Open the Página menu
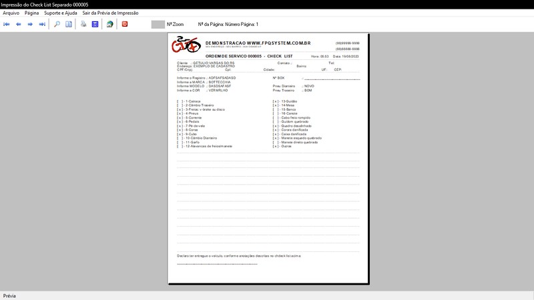Image resolution: width=534 pixels, height=300 pixels. click(x=31, y=13)
